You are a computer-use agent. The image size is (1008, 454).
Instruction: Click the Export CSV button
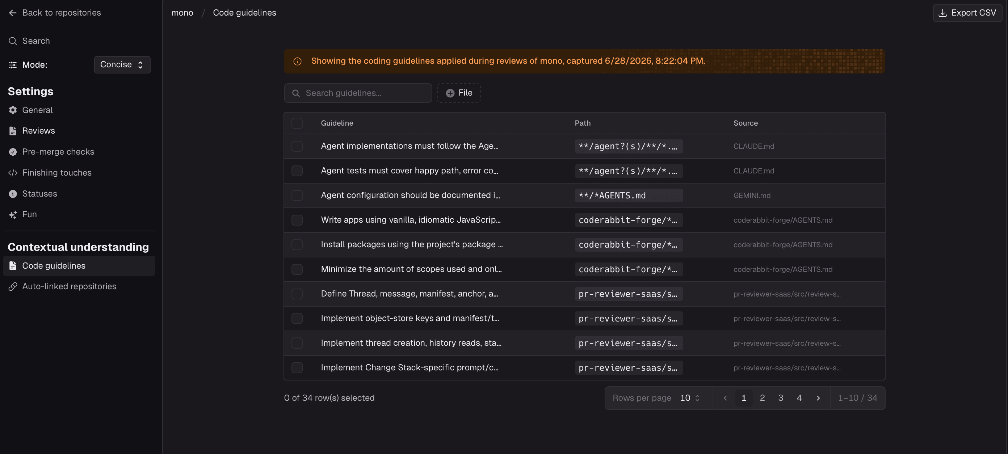click(x=967, y=13)
